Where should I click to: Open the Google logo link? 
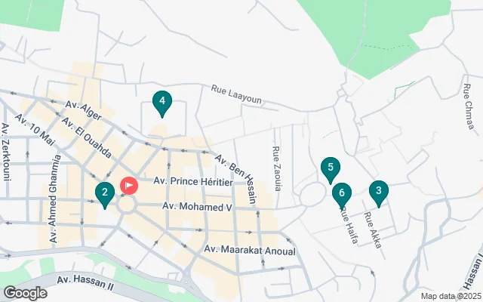[x=26, y=293]
